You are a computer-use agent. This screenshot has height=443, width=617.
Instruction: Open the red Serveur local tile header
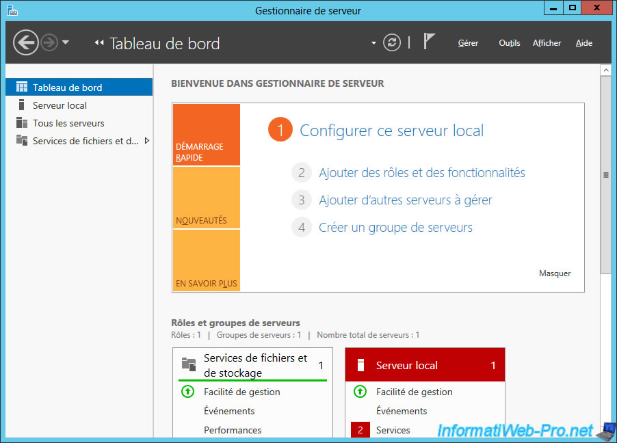tap(425, 364)
